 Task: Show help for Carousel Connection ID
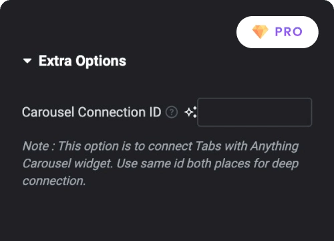tap(172, 112)
